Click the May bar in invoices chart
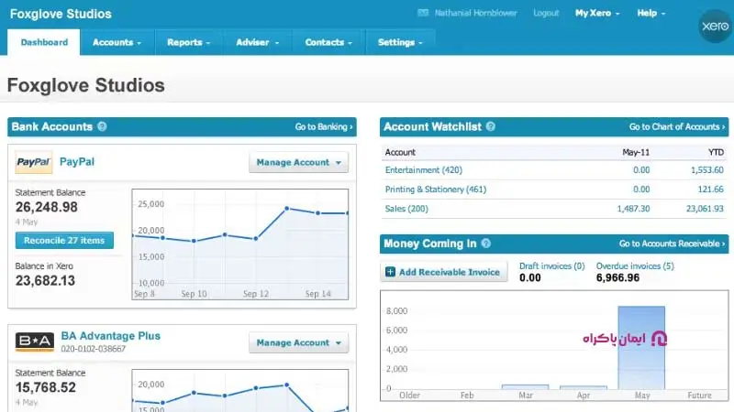The width and height of the screenshot is (734, 412). click(x=641, y=348)
